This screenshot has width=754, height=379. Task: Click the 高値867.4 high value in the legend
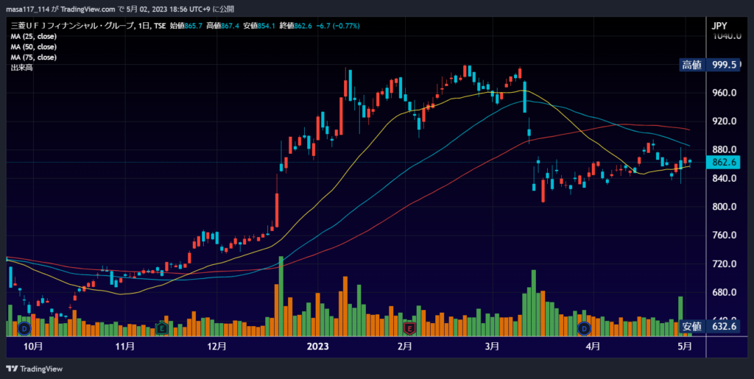pyautogui.click(x=222, y=26)
